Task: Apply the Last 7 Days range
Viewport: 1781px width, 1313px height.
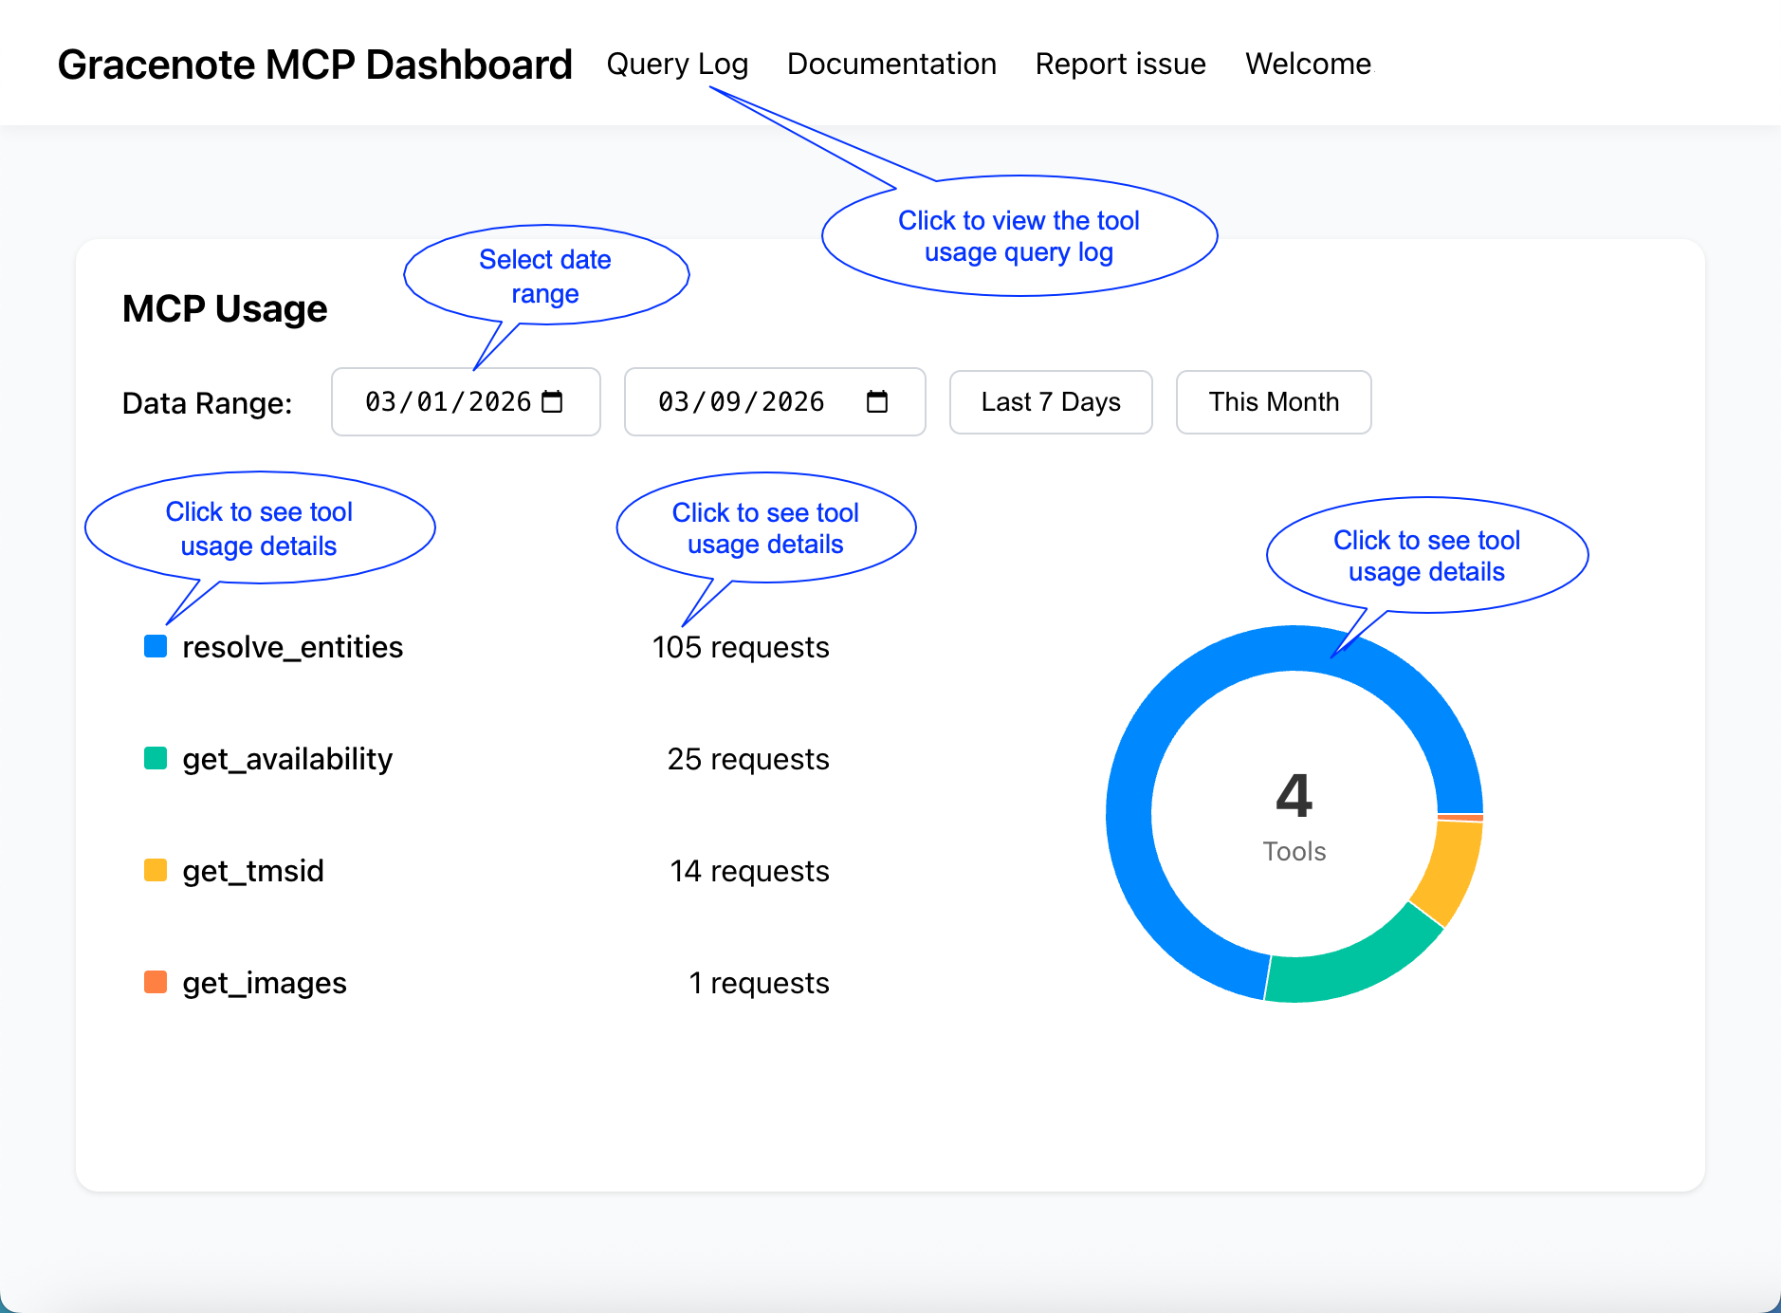Action: tap(1051, 402)
